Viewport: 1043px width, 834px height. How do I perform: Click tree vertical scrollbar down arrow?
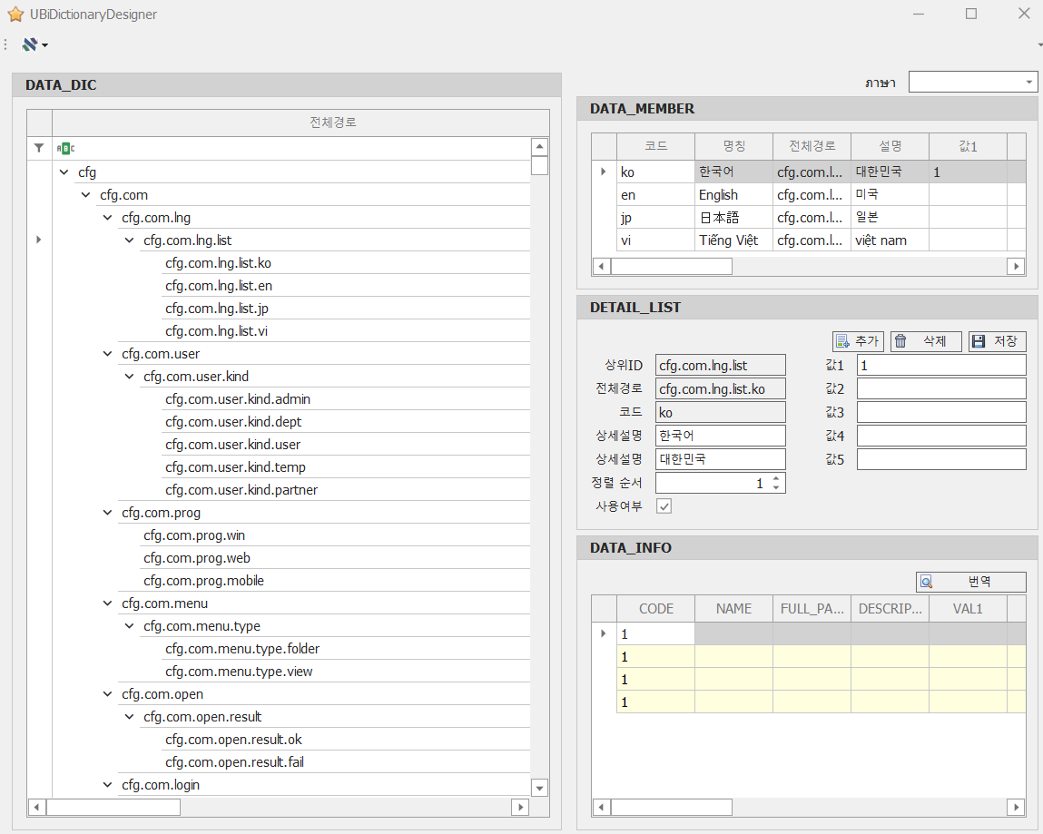pyautogui.click(x=539, y=788)
